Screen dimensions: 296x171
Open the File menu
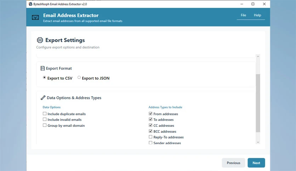click(243, 15)
